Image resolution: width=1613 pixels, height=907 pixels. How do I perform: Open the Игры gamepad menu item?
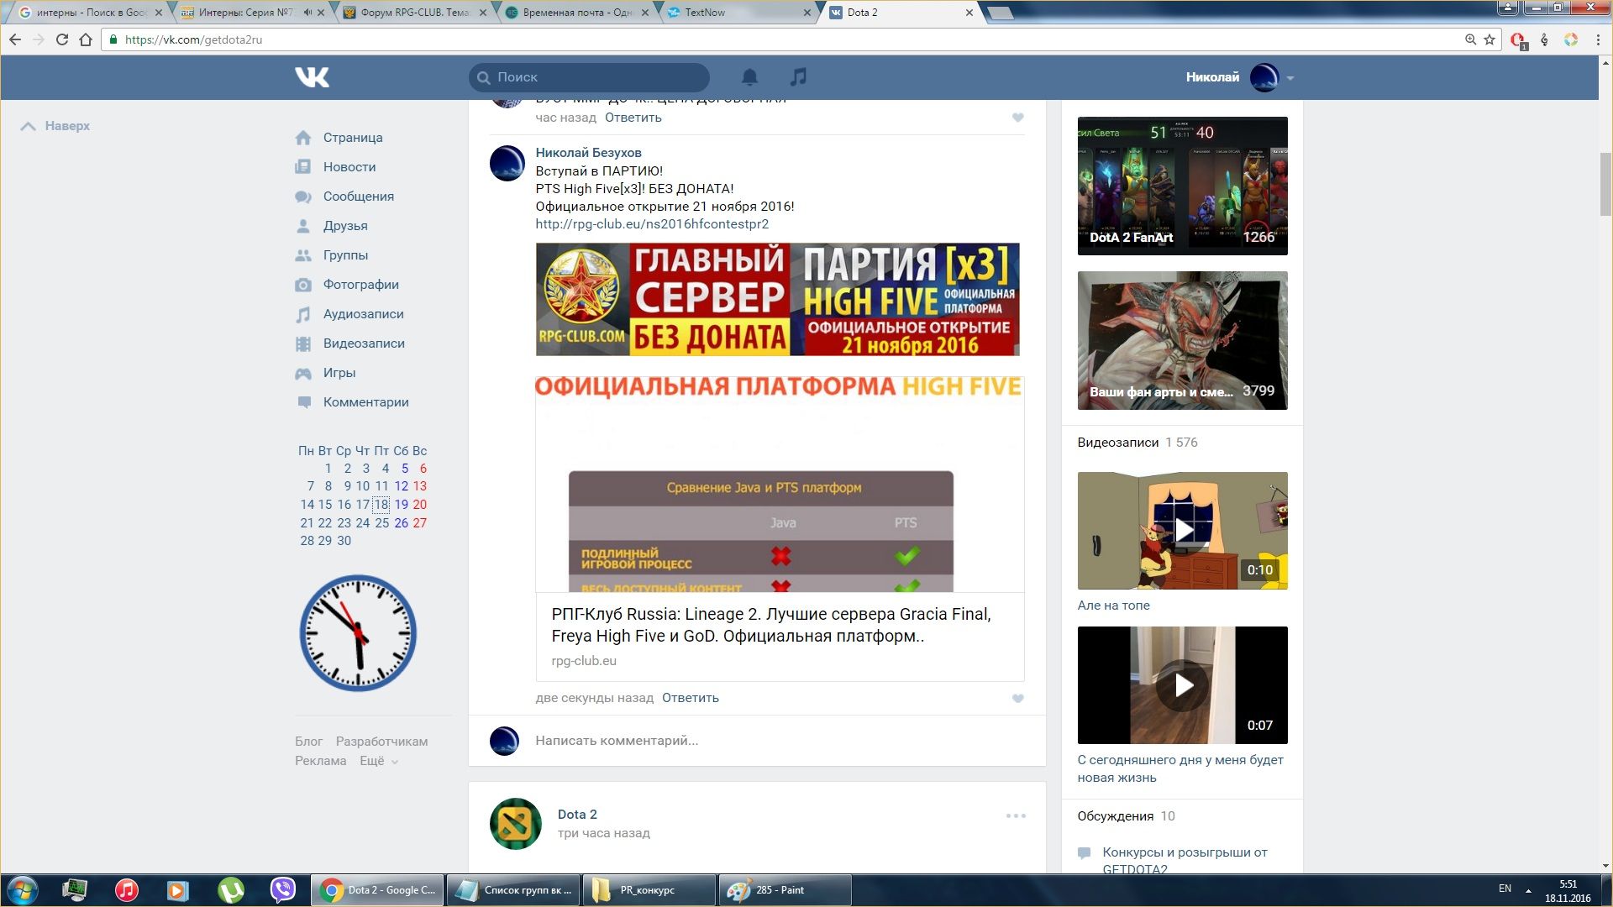click(339, 373)
